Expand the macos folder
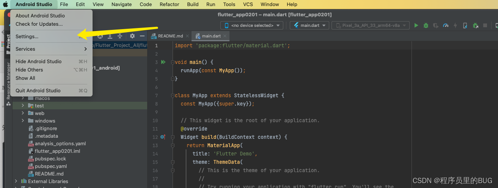The width and height of the screenshot is (498, 188). [x=23, y=98]
